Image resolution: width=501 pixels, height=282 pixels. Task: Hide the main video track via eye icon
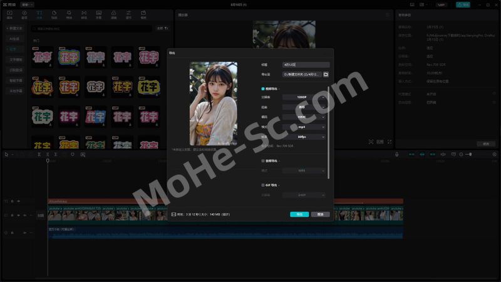point(19,215)
